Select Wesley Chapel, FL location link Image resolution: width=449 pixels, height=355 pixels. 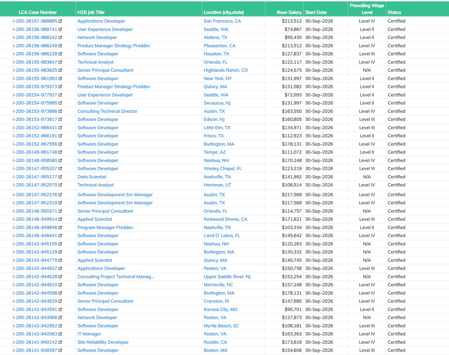(x=223, y=169)
